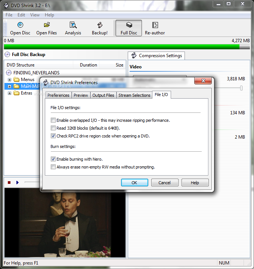Check Always erase non-empty RW media
This screenshot has width=254, height=269.
(53, 167)
